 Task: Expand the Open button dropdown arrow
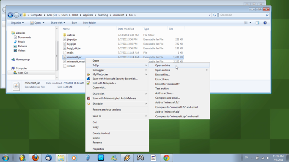pyautogui.click(x=44, y=23)
